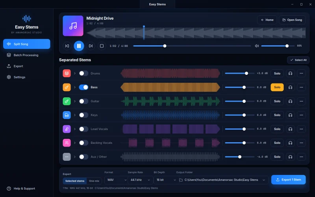The height and width of the screenshot is (197, 315).
Task: Enable the Aux / Other stem toggle
Action: (x=83, y=156)
